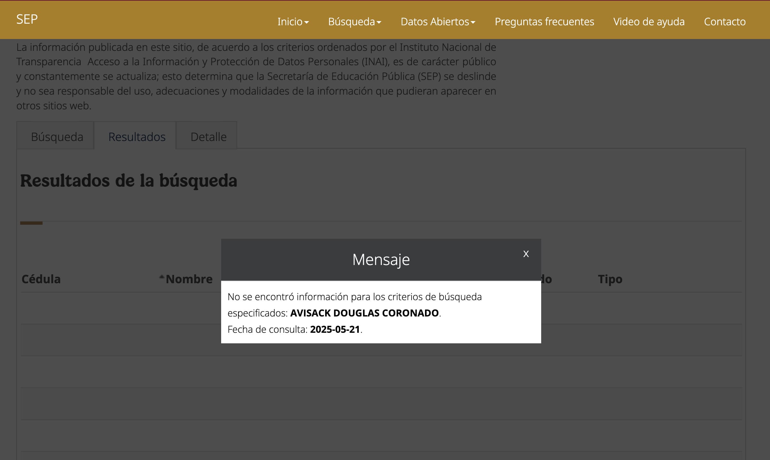Open Video de ayuda link
Screen dimensions: 770x460
(x=649, y=22)
